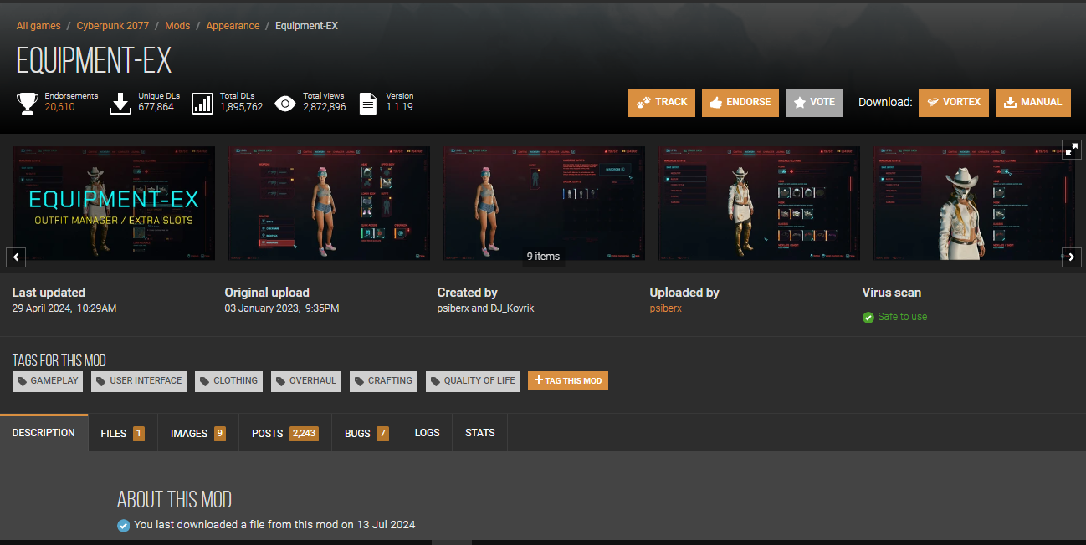The width and height of the screenshot is (1086, 545).
Task: Start a Manual download
Action: click(x=1032, y=102)
